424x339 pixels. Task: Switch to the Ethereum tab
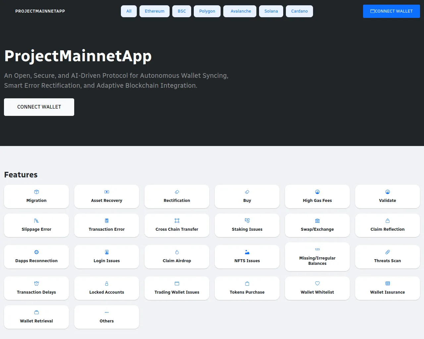coord(154,11)
